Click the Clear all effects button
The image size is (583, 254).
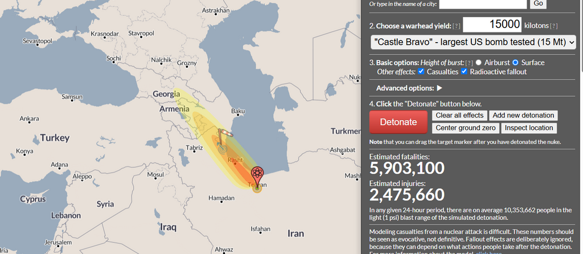coord(459,116)
